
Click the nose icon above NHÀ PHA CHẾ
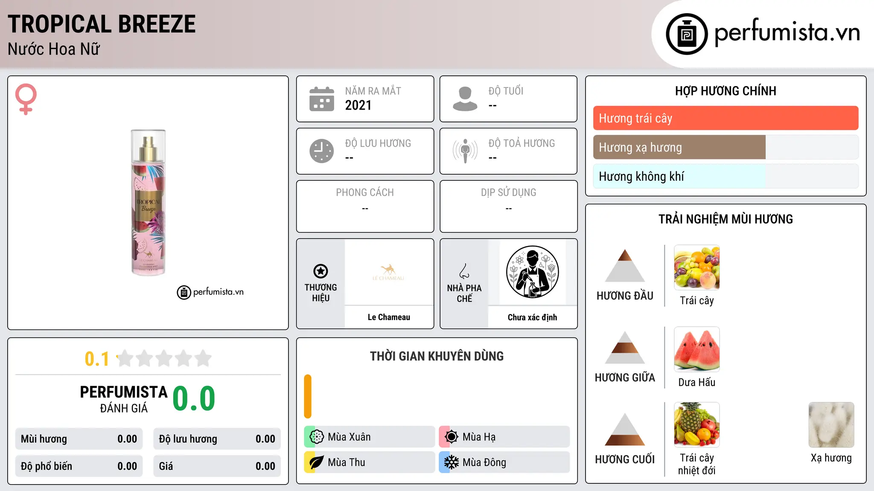coord(464,271)
